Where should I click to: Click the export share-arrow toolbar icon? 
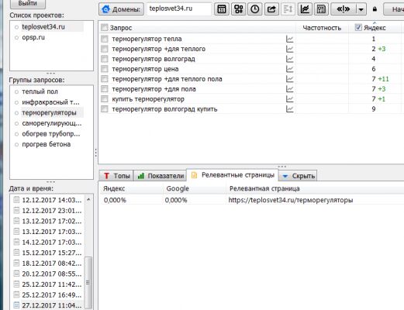click(x=271, y=9)
